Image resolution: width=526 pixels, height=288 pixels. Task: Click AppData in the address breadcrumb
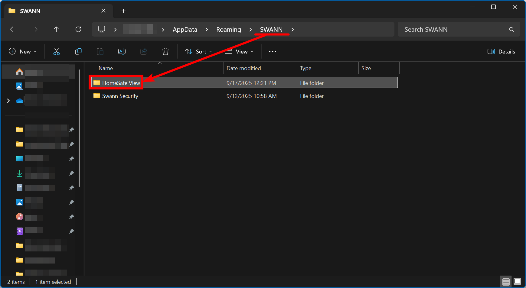click(x=185, y=30)
